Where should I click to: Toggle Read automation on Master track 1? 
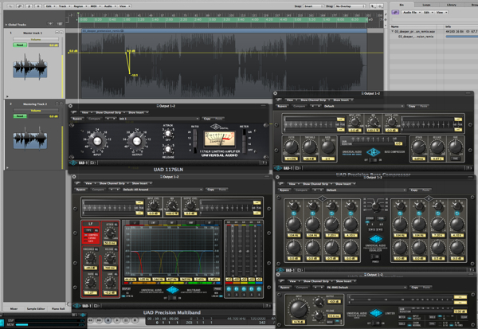point(20,45)
